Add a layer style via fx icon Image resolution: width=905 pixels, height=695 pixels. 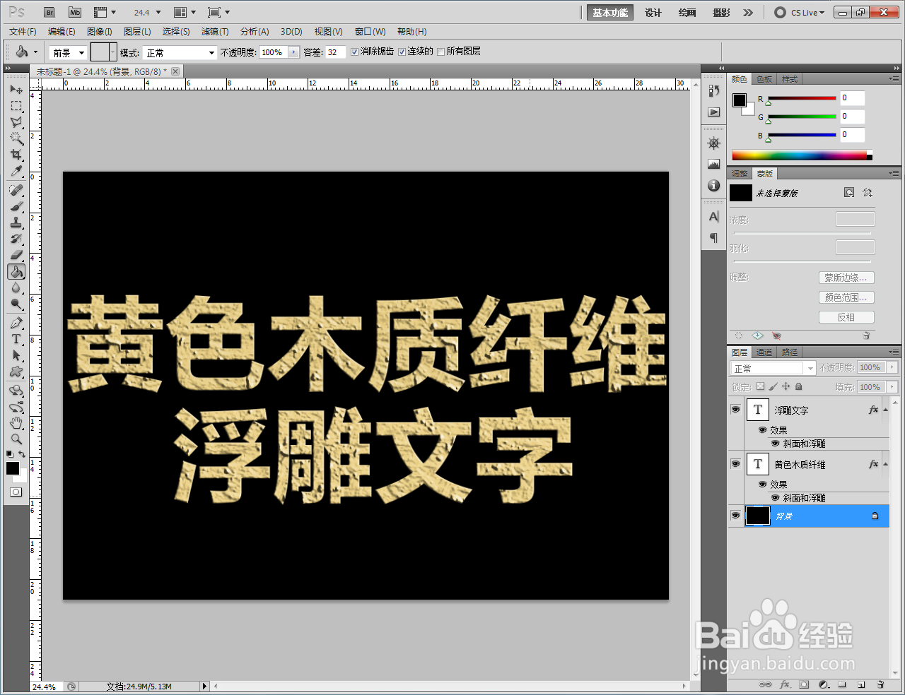pyautogui.click(x=785, y=684)
